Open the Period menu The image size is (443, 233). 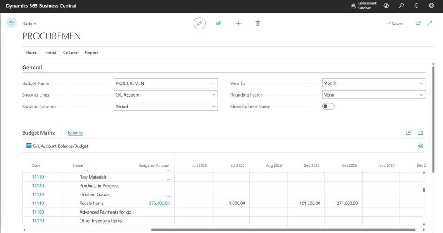pos(50,53)
